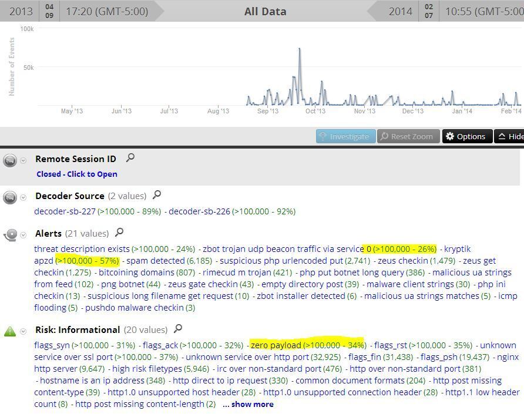Select the zero payload risk value
Image resolution: width=524 pixels, height=414 pixels.
point(276,345)
